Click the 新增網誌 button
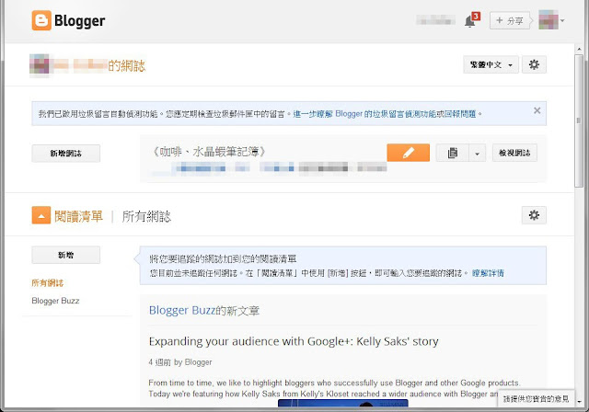 point(65,153)
